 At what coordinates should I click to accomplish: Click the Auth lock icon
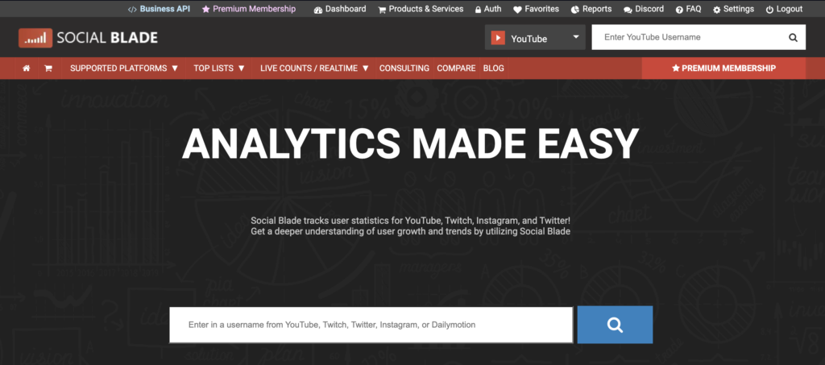point(478,10)
